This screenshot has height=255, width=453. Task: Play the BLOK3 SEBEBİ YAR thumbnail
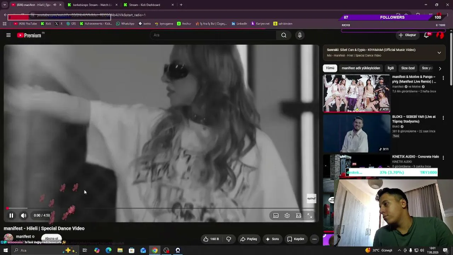[x=356, y=134]
